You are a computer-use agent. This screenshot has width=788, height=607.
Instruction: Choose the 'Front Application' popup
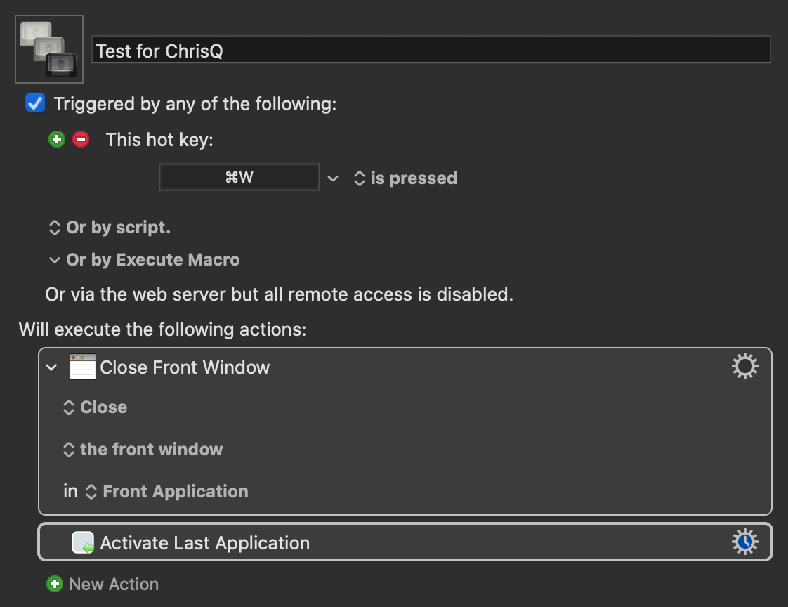[167, 492]
